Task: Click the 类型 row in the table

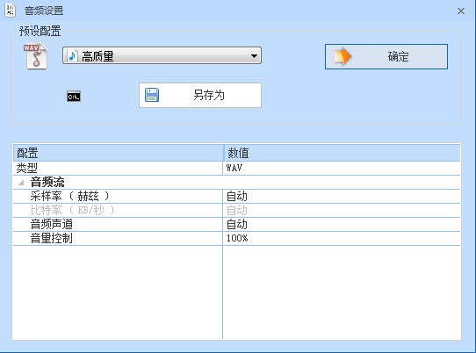Action: pyautogui.click(x=236, y=168)
